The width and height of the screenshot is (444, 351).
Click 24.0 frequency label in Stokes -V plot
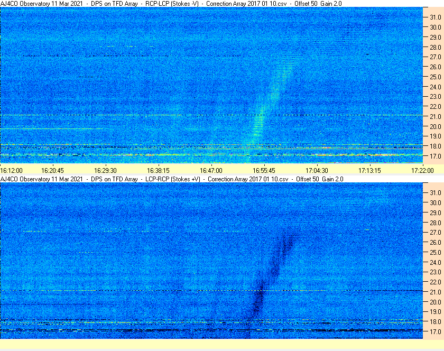pos(436,87)
